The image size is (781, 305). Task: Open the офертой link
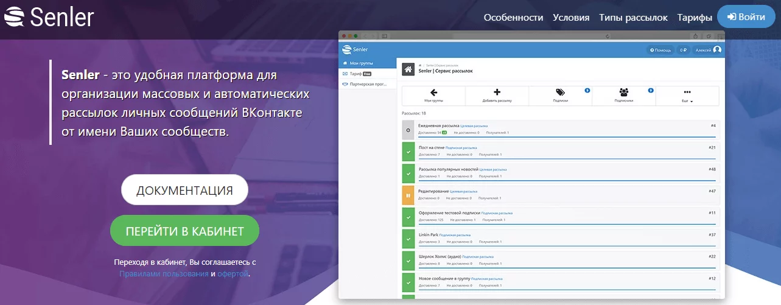click(233, 274)
